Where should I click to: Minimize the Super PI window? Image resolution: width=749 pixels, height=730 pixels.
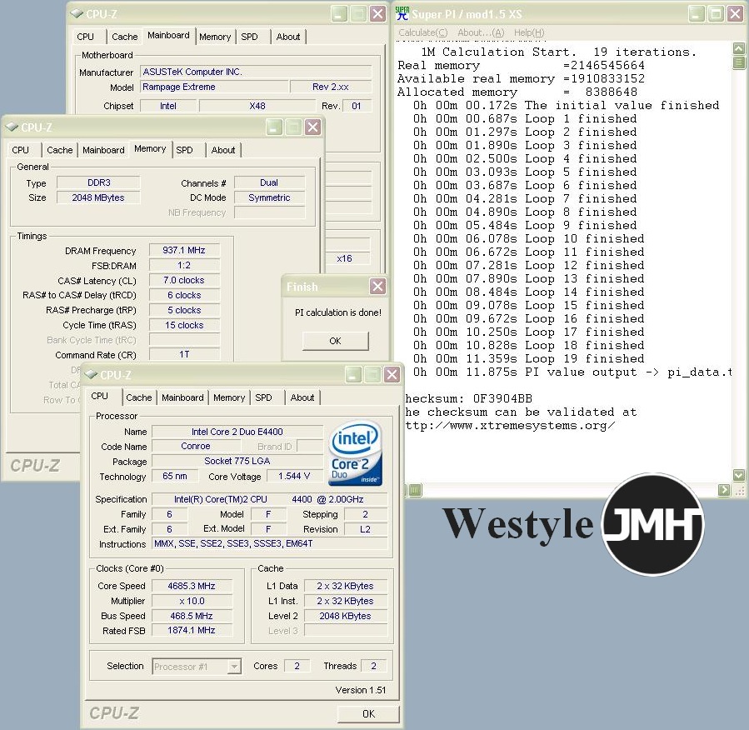pos(696,14)
